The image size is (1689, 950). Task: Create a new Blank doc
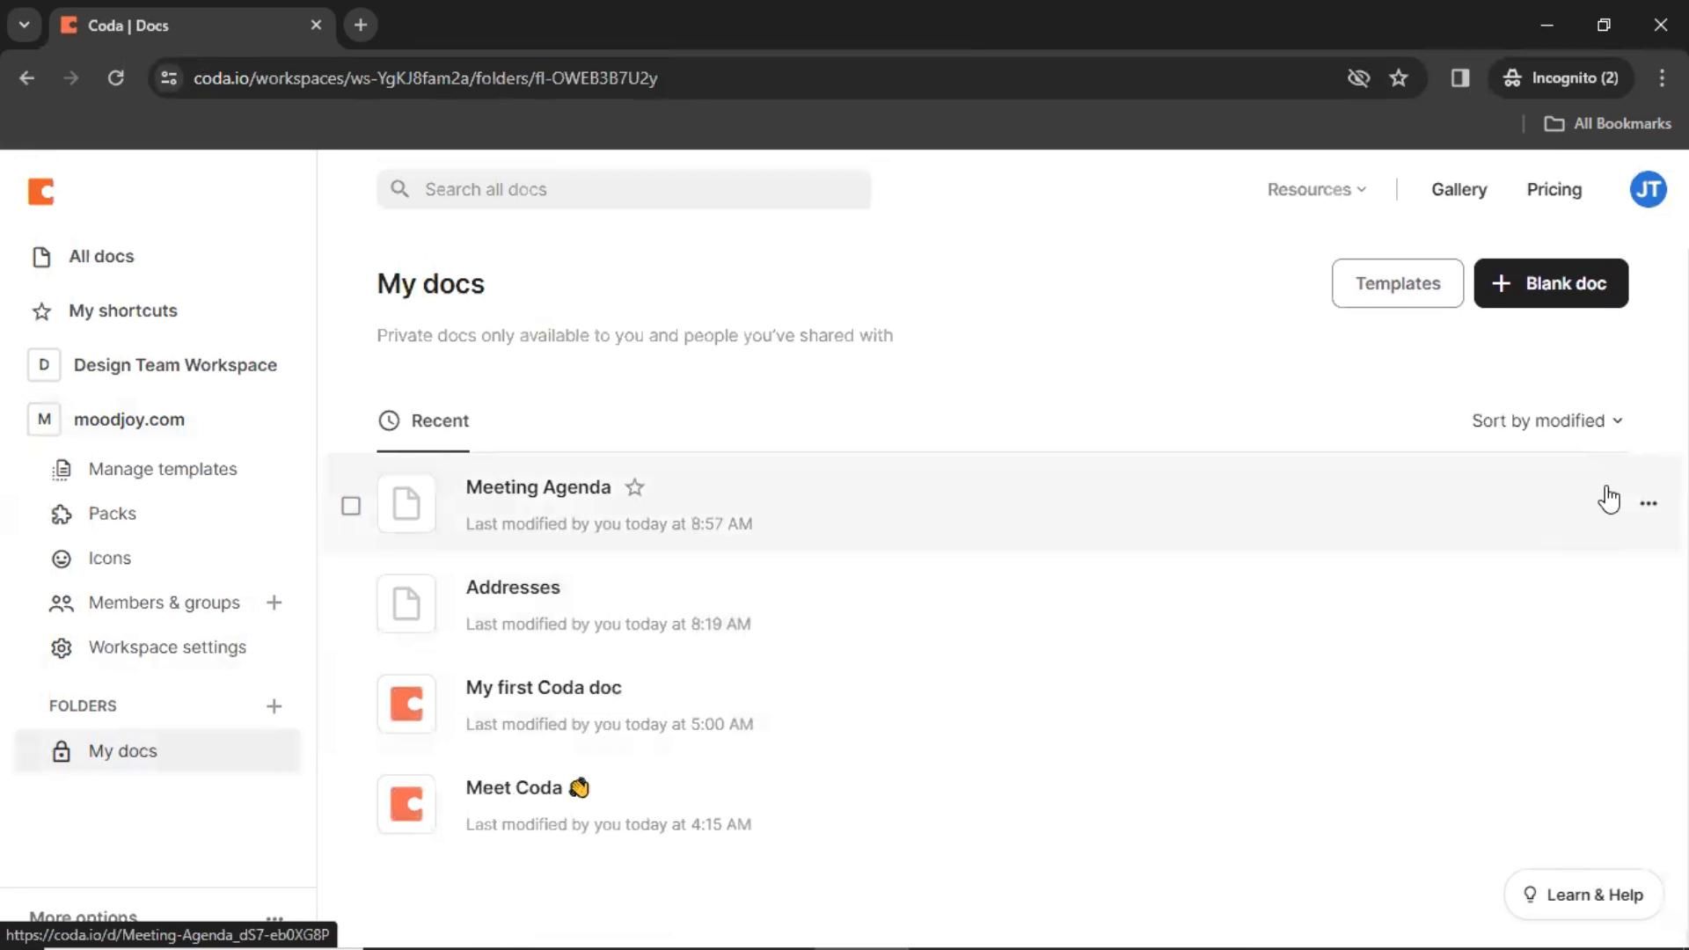point(1550,283)
